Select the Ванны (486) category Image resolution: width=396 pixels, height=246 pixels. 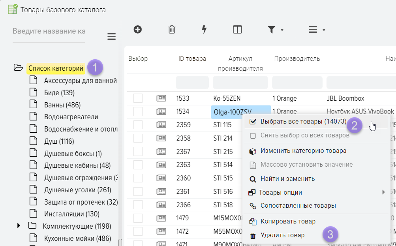[59, 105]
